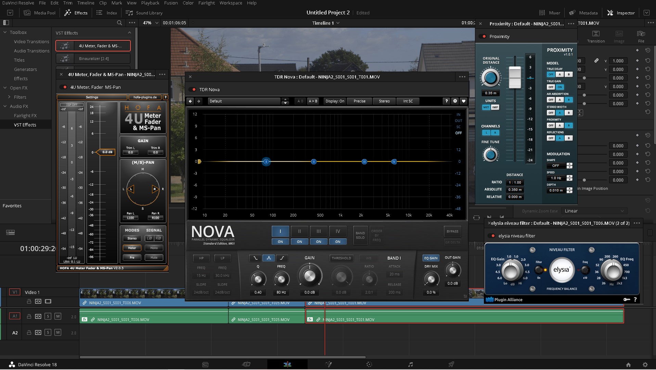Expand the Filters tree item
656x370 pixels.
pyautogui.click(x=9, y=97)
